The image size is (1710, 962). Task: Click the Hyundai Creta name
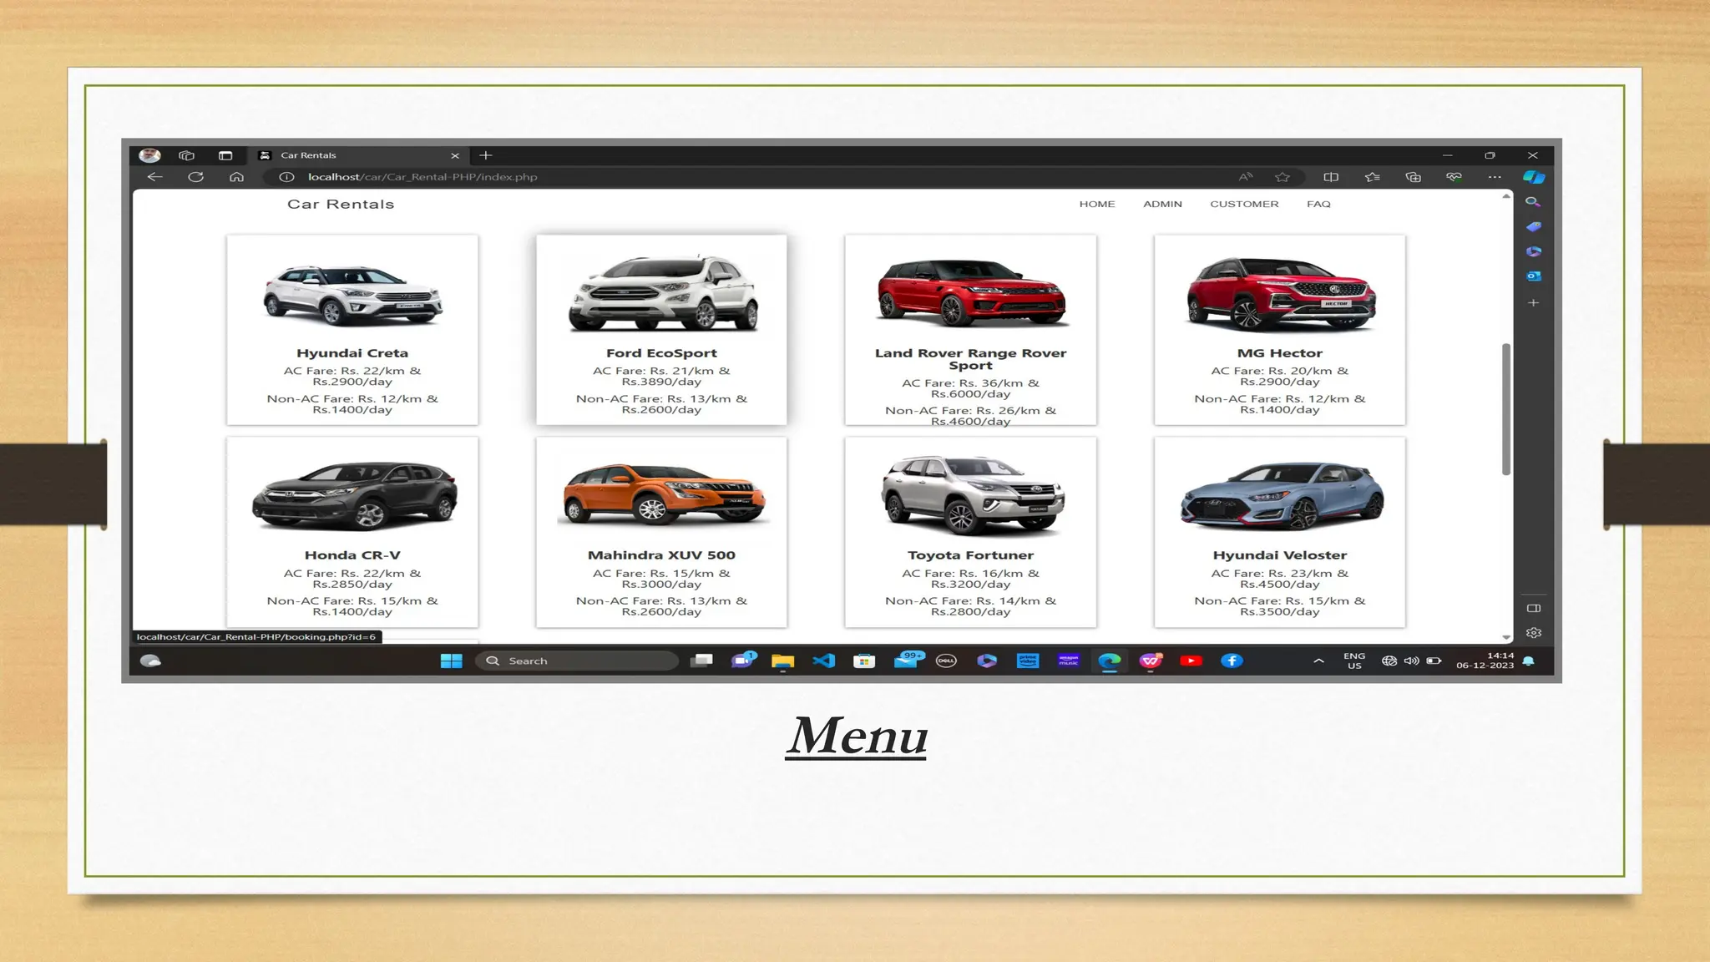[x=352, y=353]
